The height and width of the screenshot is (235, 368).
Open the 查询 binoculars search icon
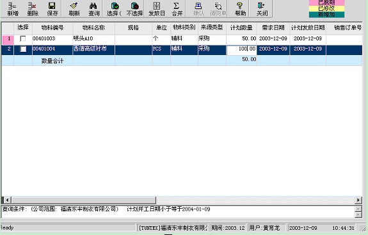coord(94,9)
